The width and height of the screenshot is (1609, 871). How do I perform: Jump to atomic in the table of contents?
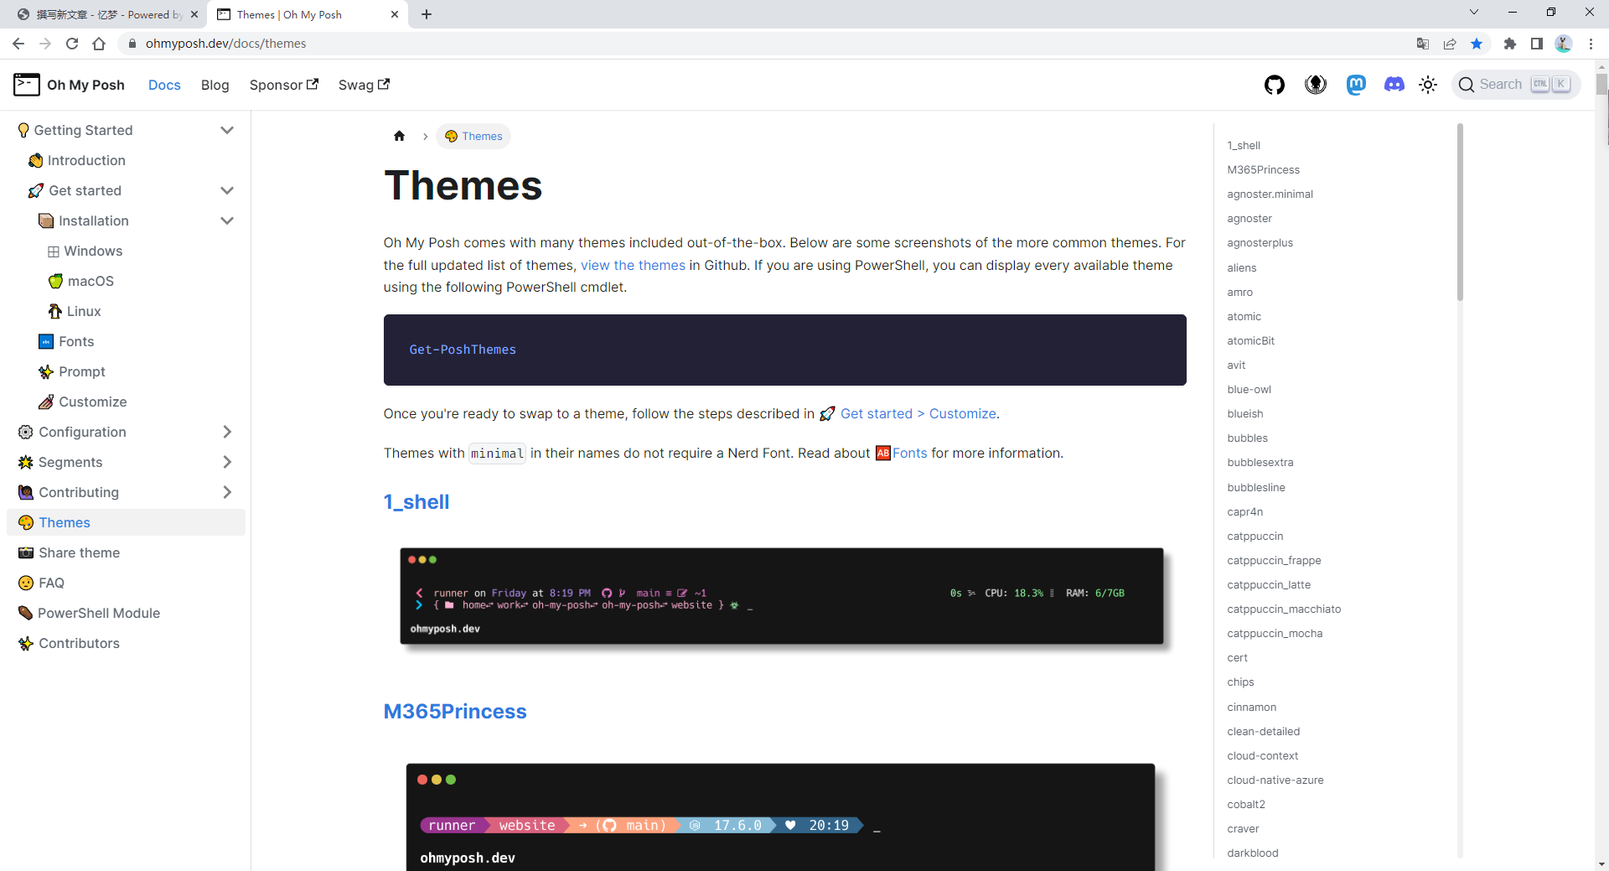[1244, 316]
